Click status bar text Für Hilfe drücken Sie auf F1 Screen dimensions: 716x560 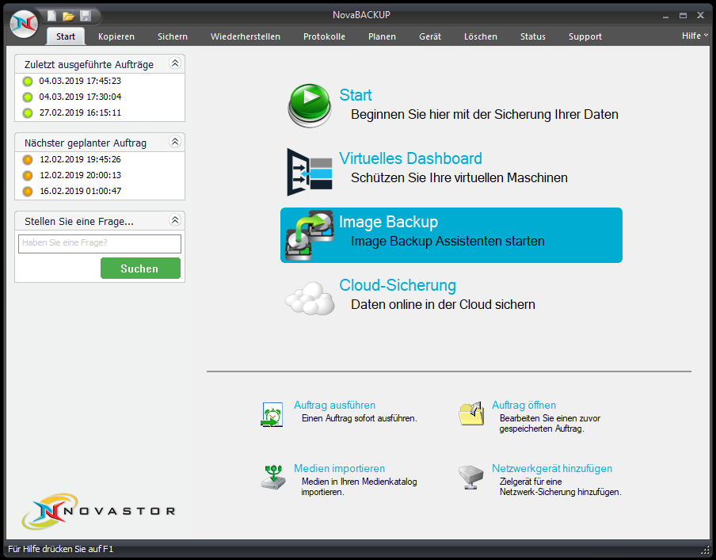61,549
